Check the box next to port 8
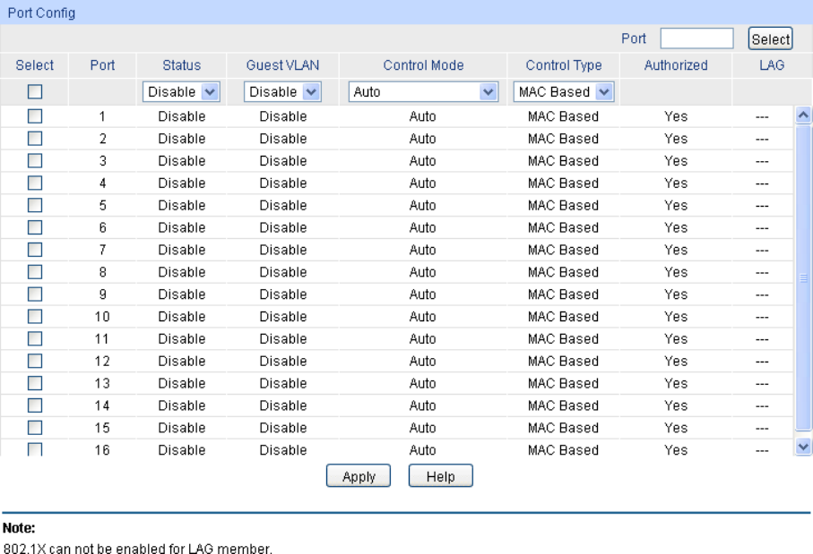The width and height of the screenshot is (813, 554). [x=35, y=272]
